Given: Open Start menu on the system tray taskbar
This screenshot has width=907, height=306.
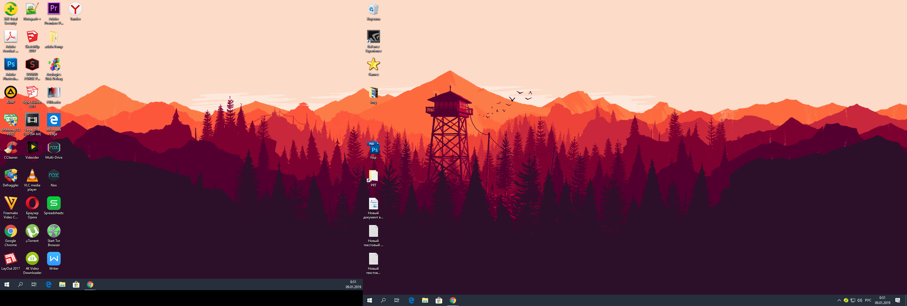Looking at the screenshot, I should [369, 300].
